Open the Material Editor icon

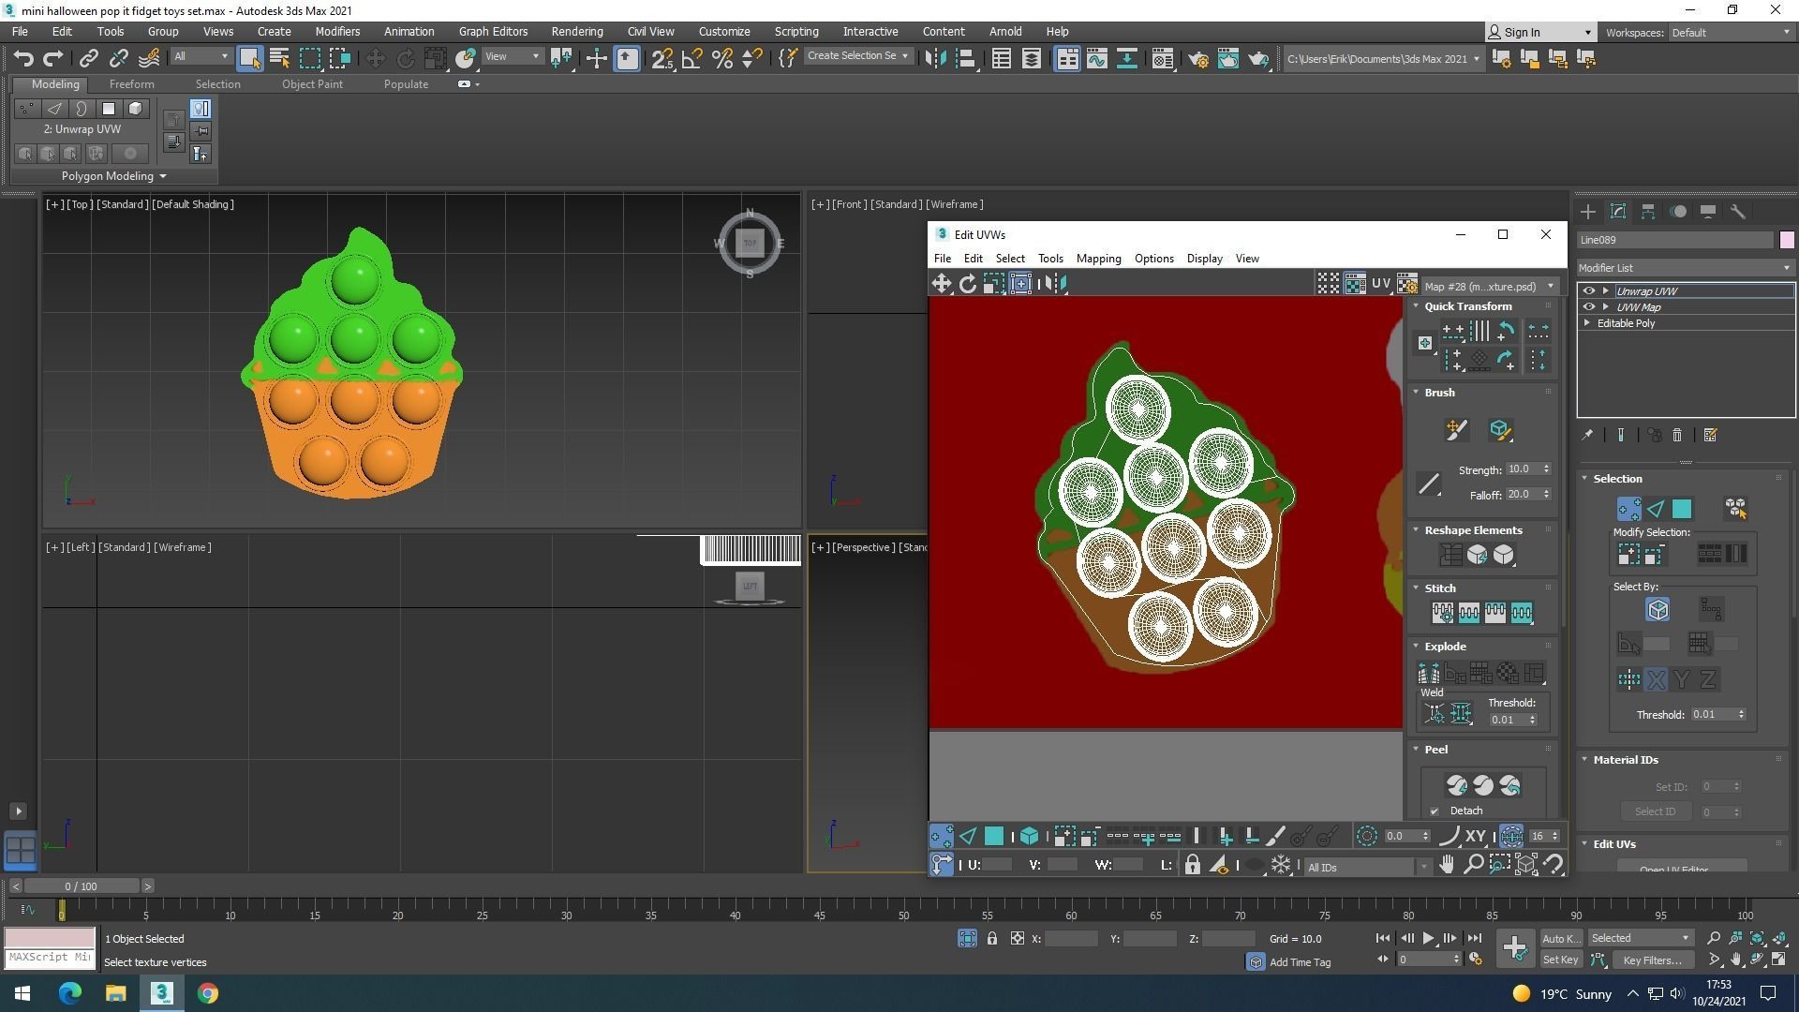coord(1162,59)
